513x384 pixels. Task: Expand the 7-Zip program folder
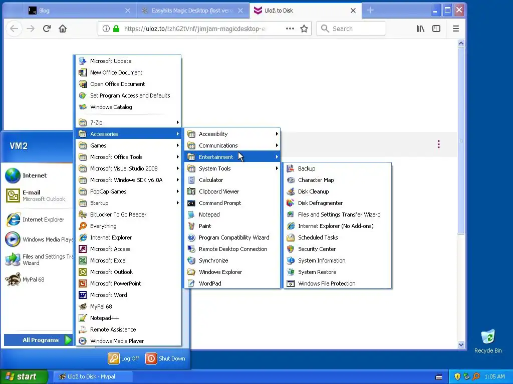(128, 122)
